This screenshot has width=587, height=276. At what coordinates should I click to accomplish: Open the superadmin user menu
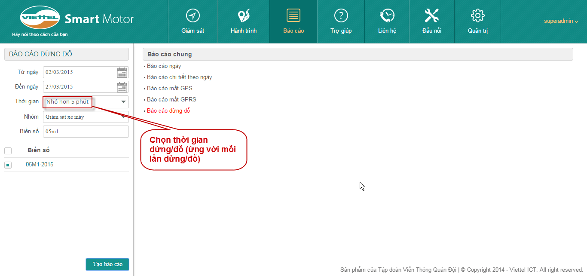[561, 21]
